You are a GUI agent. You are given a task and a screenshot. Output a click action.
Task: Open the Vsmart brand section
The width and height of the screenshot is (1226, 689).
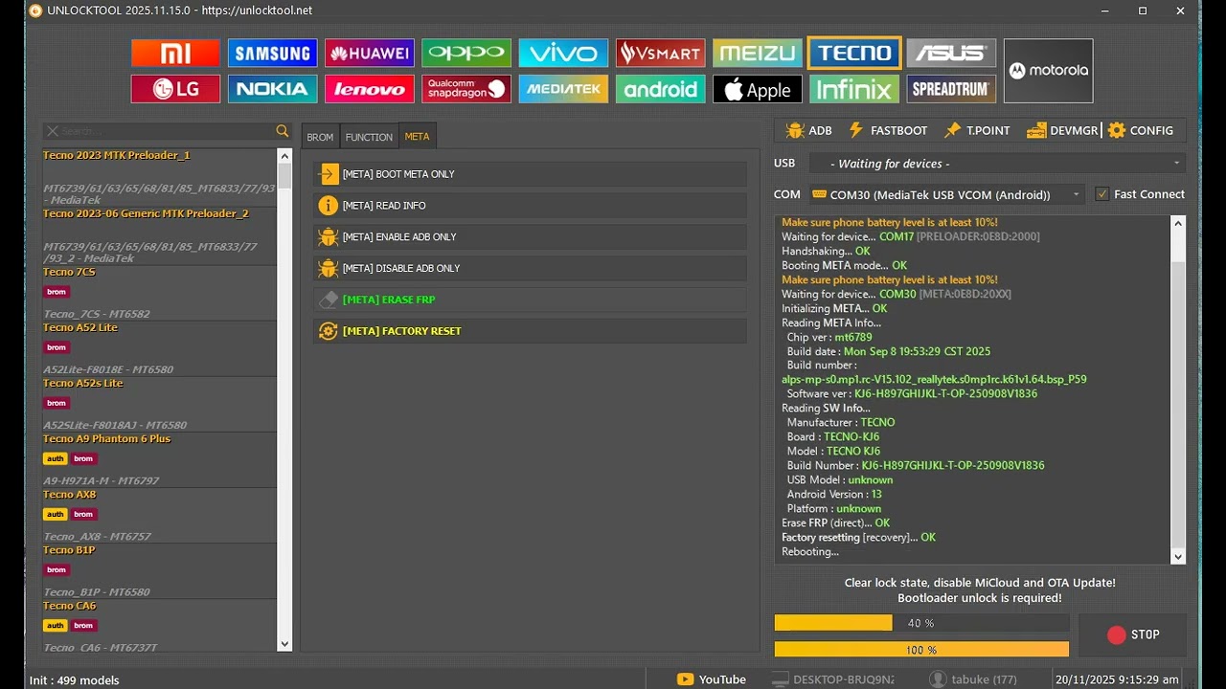pos(660,54)
